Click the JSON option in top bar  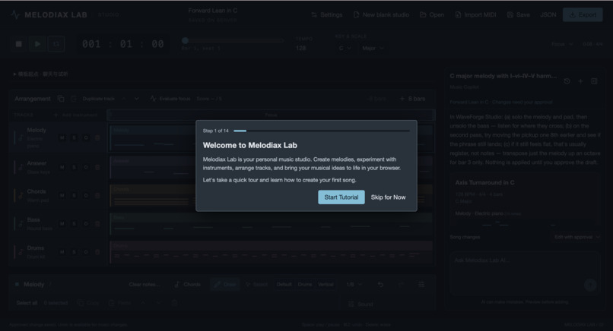pyautogui.click(x=548, y=15)
